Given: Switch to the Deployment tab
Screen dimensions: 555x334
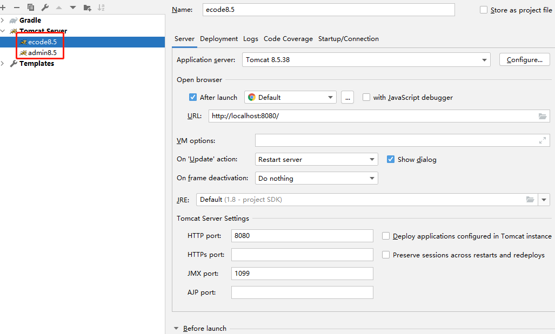Looking at the screenshot, I should coord(219,39).
